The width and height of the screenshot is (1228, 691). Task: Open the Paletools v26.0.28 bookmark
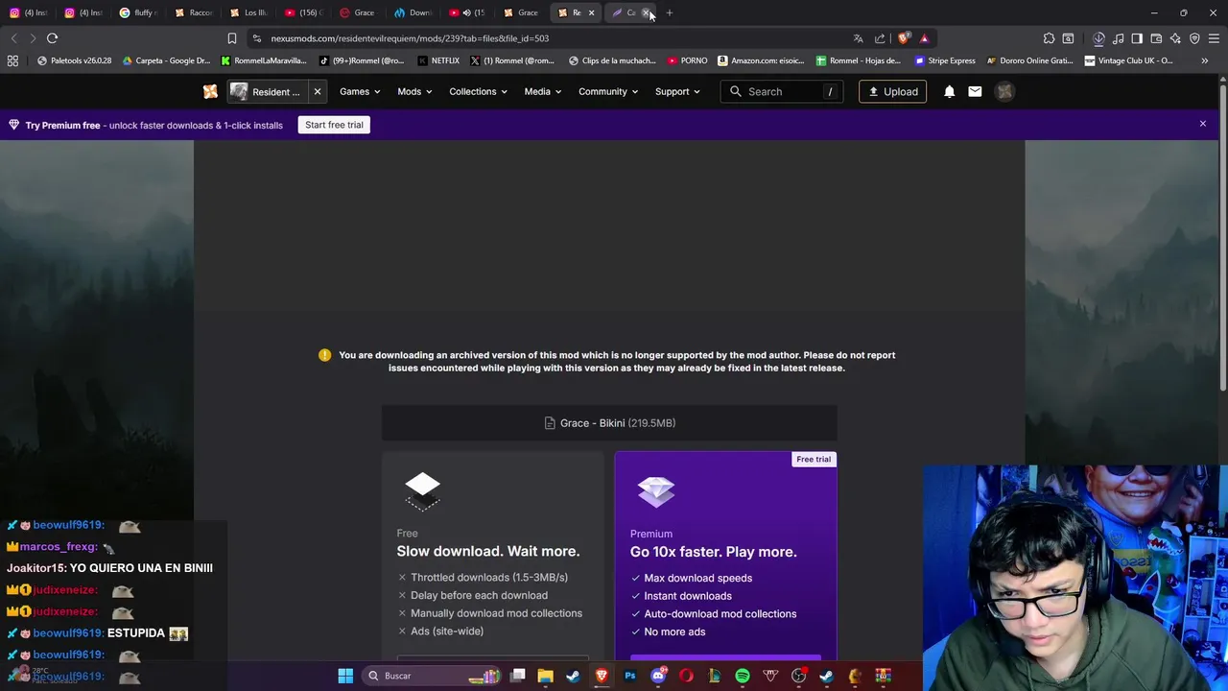[x=75, y=60]
